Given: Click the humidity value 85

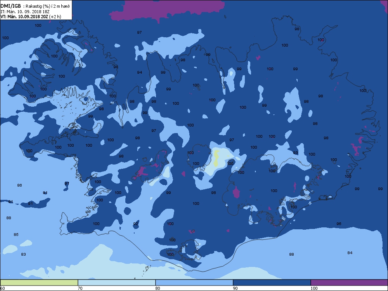Looking at the screenshot, I should 16,234.
